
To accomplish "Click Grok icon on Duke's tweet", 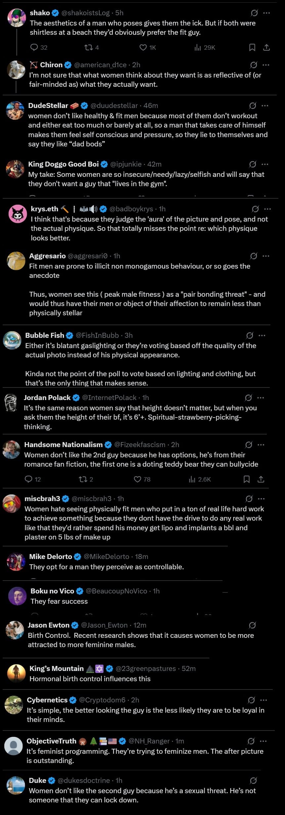I will [x=253, y=781].
